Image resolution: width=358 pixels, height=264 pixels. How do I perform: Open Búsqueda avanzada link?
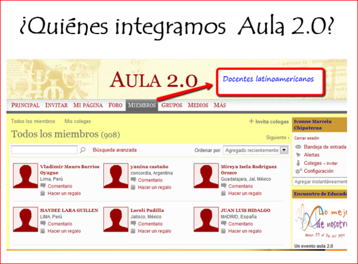pyautogui.click(x=115, y=150)
